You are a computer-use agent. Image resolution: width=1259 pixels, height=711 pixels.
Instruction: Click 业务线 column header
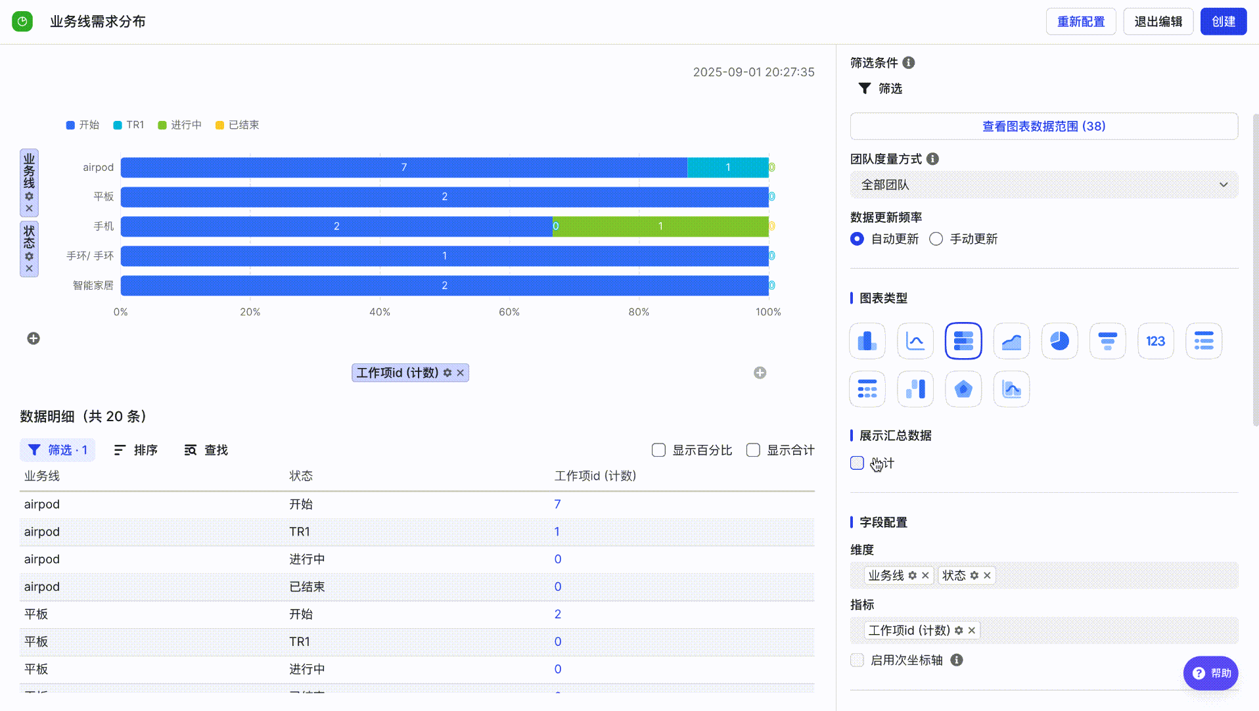(x=42, y=476)
